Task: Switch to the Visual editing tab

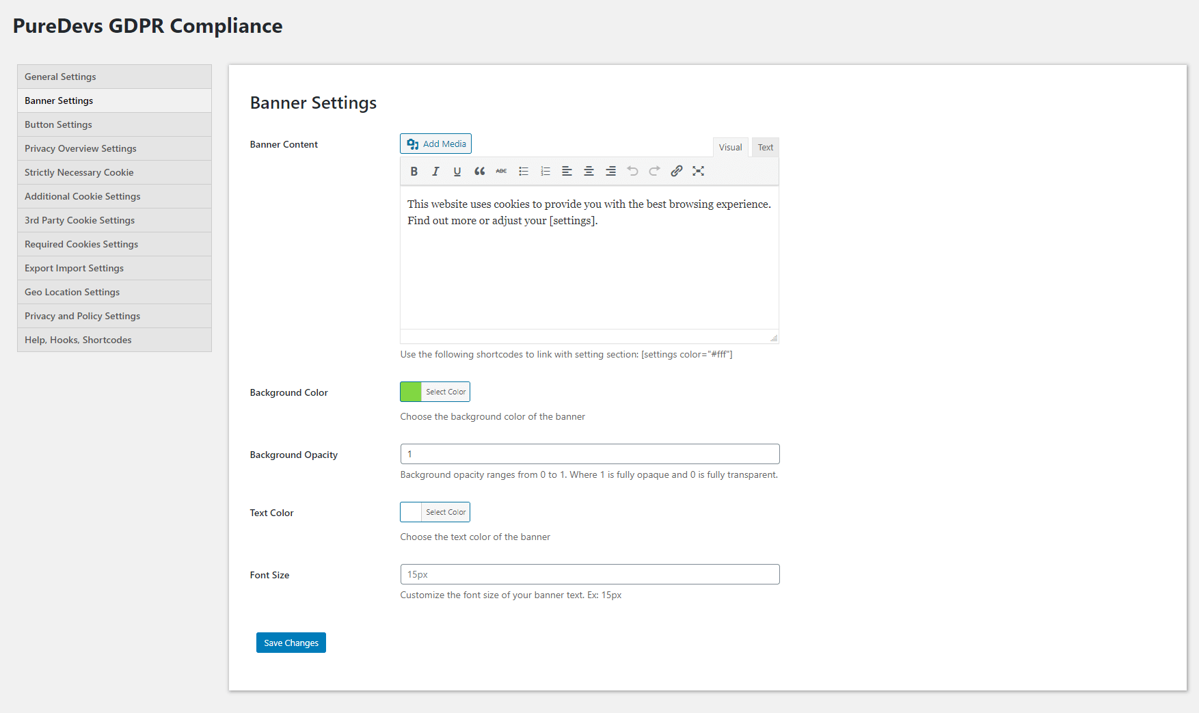Action: point(730,147)
